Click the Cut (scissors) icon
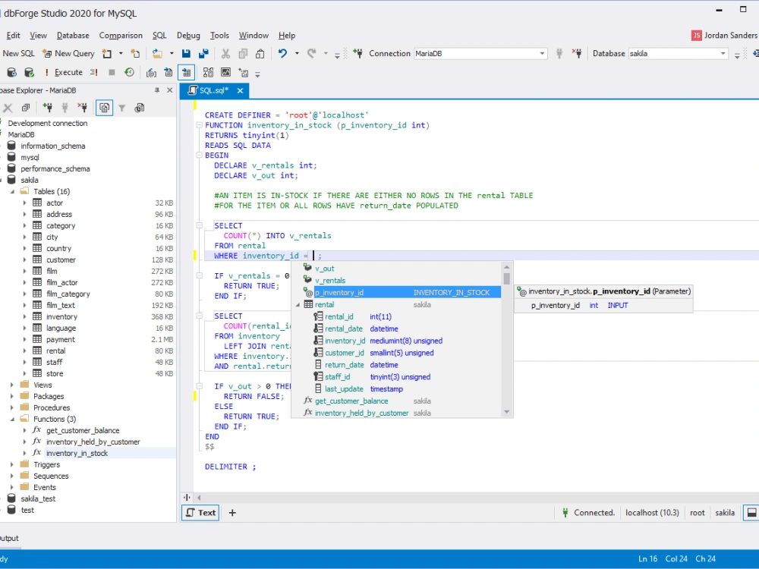 (225, 54)
